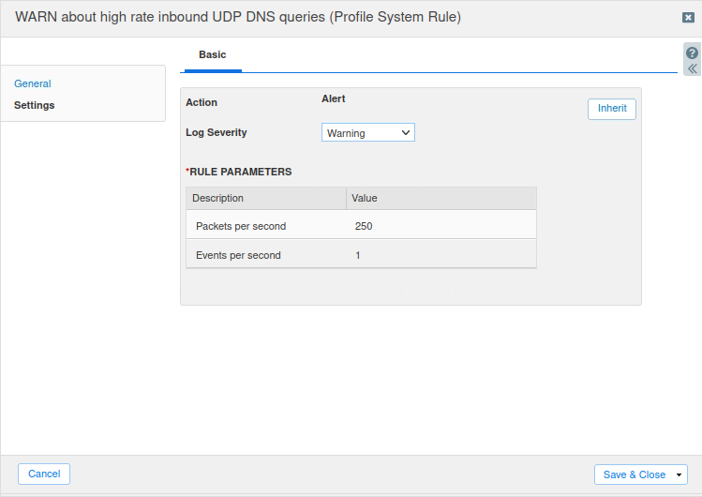Open the help question mark icon
Screen dimensions: 702x497
pyautogui.click(x=692, y=53)
